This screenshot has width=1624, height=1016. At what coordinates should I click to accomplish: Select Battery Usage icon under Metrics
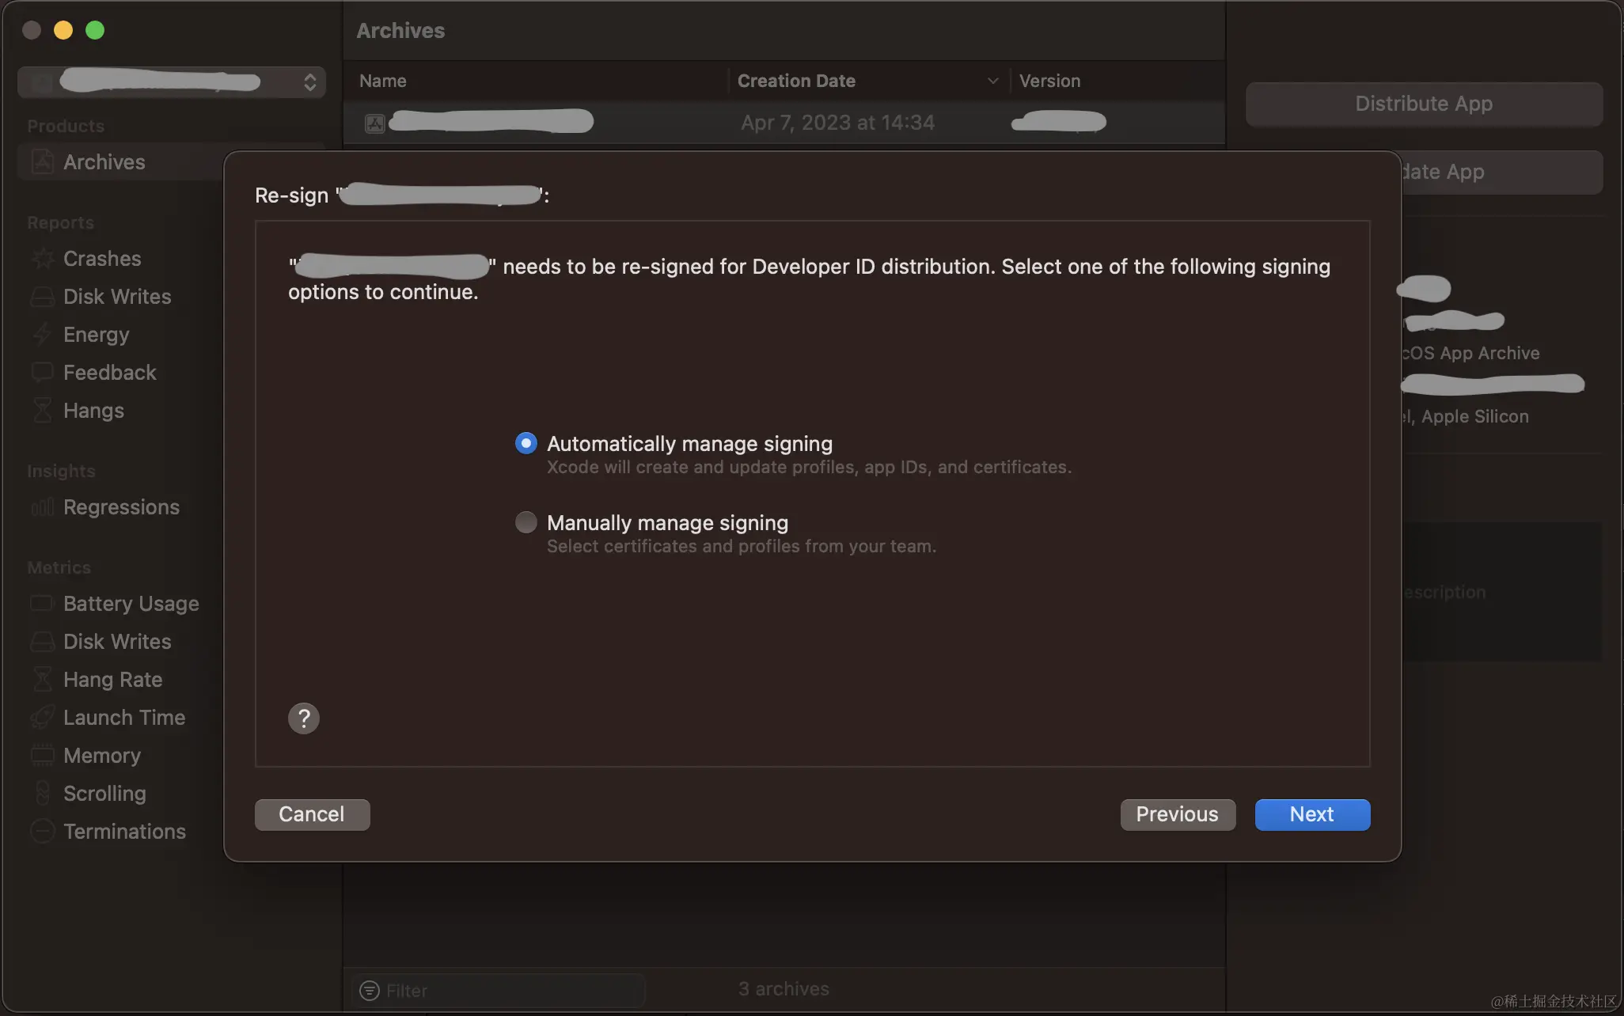(43, 604)
